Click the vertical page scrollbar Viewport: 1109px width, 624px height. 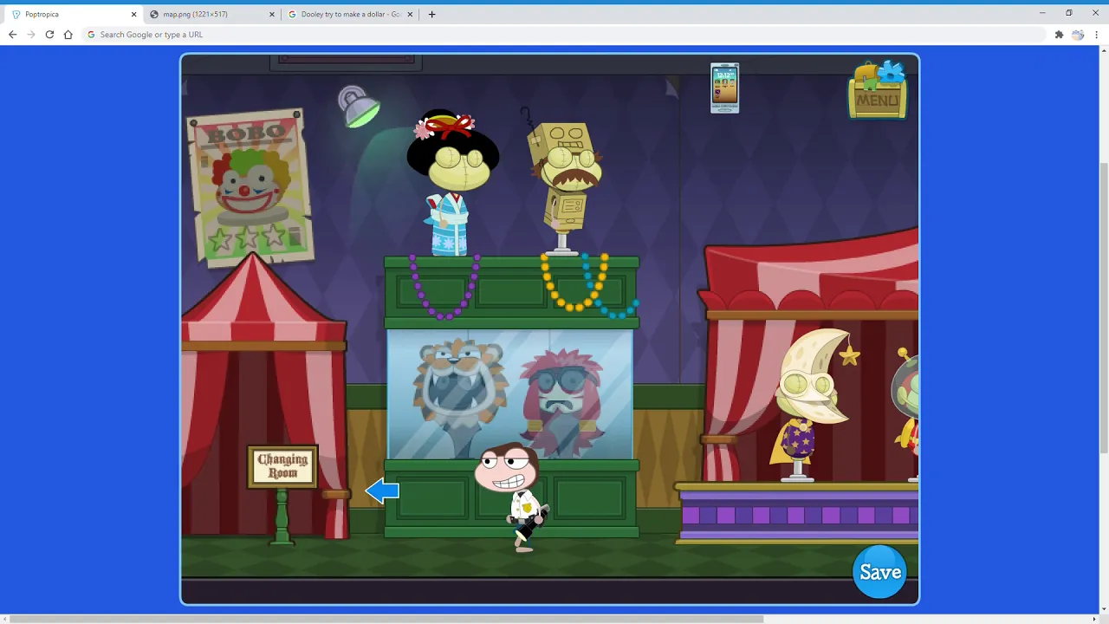click(1104, 308)
